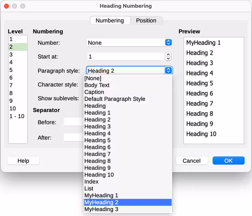This screenshot has width=252, height=216.
Task: Select level 10 in Level list
Action: coord(18,108)
